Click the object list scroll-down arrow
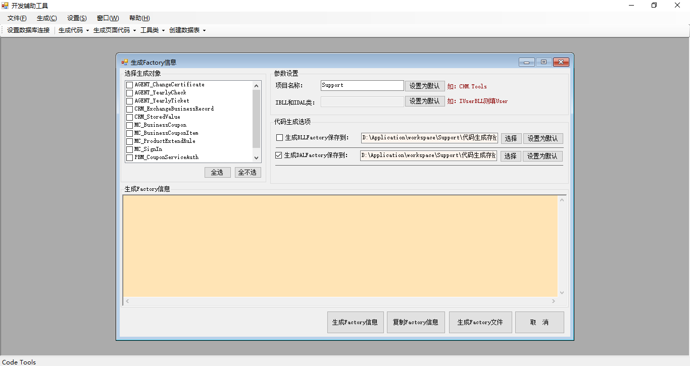 256,158
